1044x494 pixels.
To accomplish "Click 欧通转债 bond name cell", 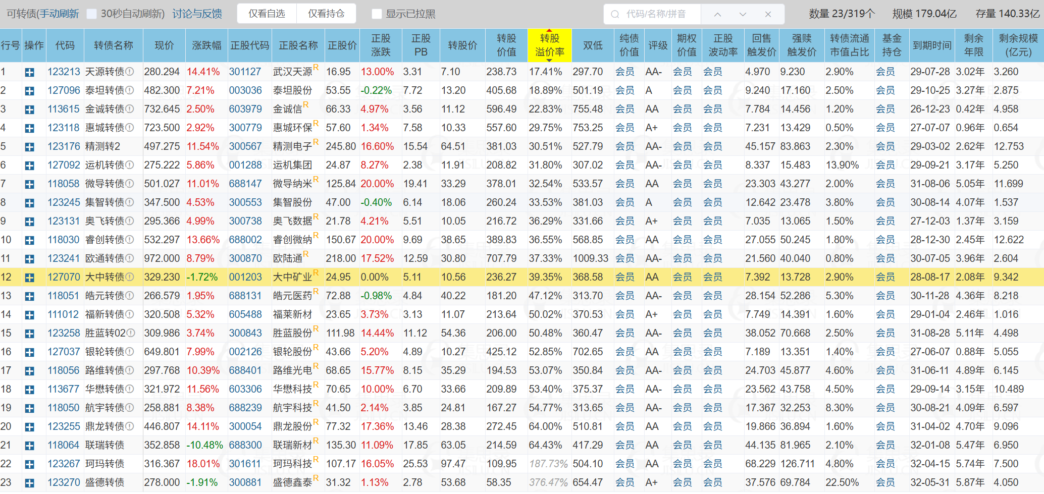I will (105, 259).
